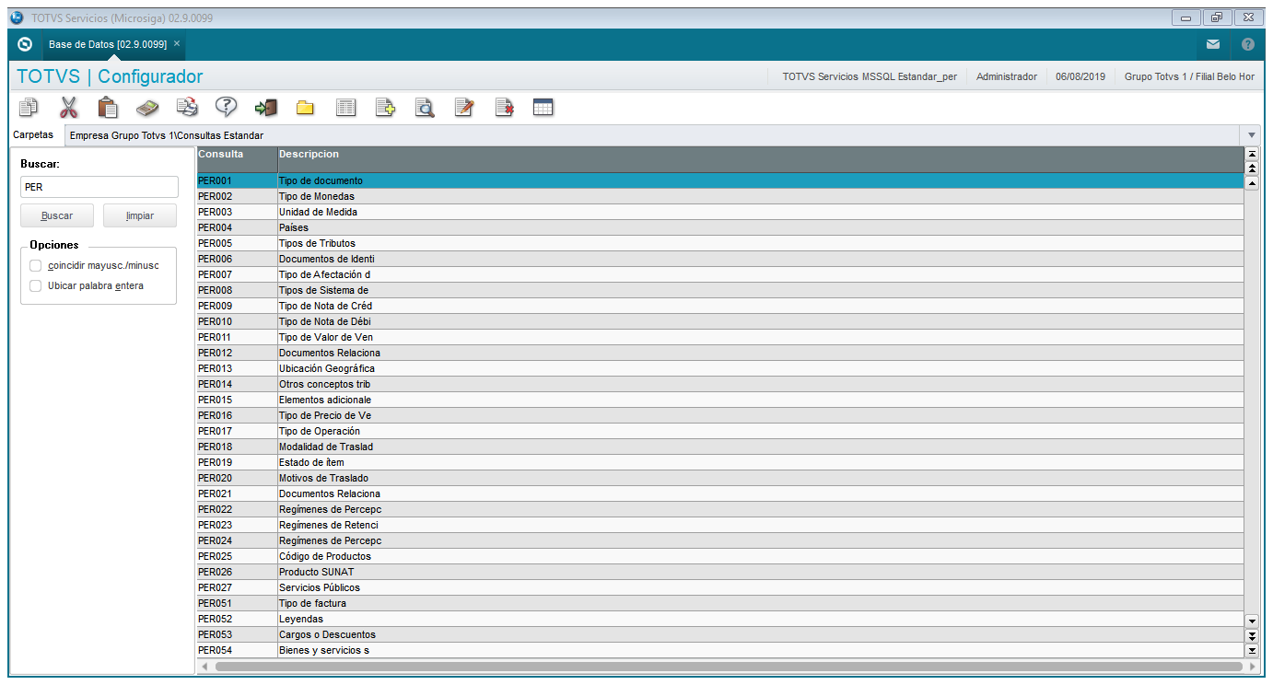This screenshot has height=685, width=1273.
Task: Click the TOTVS Servicios MSSQL Estandar_per environment label
Action: coord(869,76)
